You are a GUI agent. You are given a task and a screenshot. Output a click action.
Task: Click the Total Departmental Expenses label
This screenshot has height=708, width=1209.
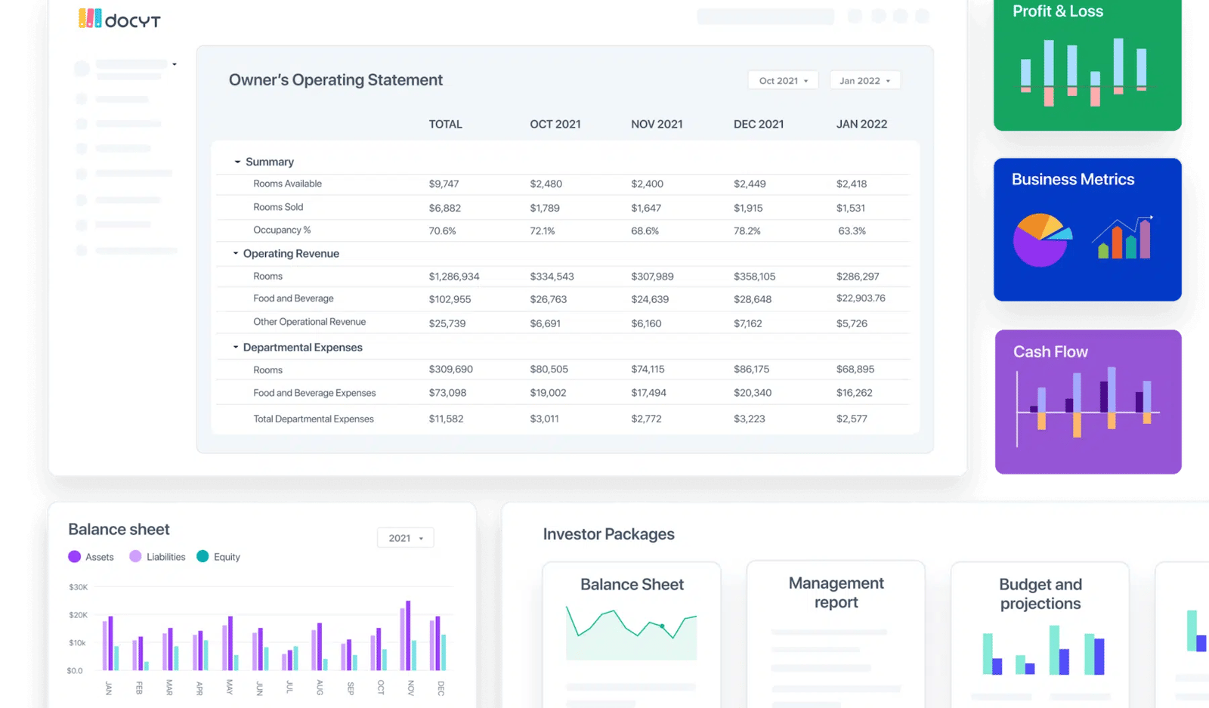tap(314, 419)
